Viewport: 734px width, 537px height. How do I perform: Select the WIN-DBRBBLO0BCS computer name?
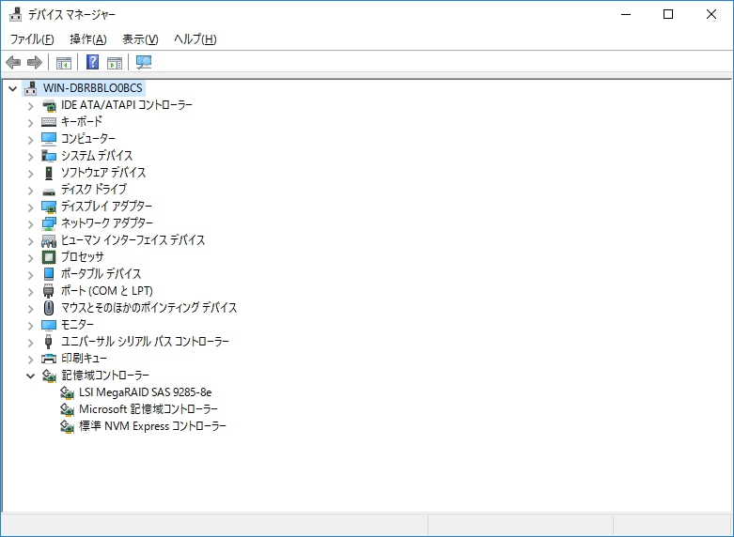[93, 88]
